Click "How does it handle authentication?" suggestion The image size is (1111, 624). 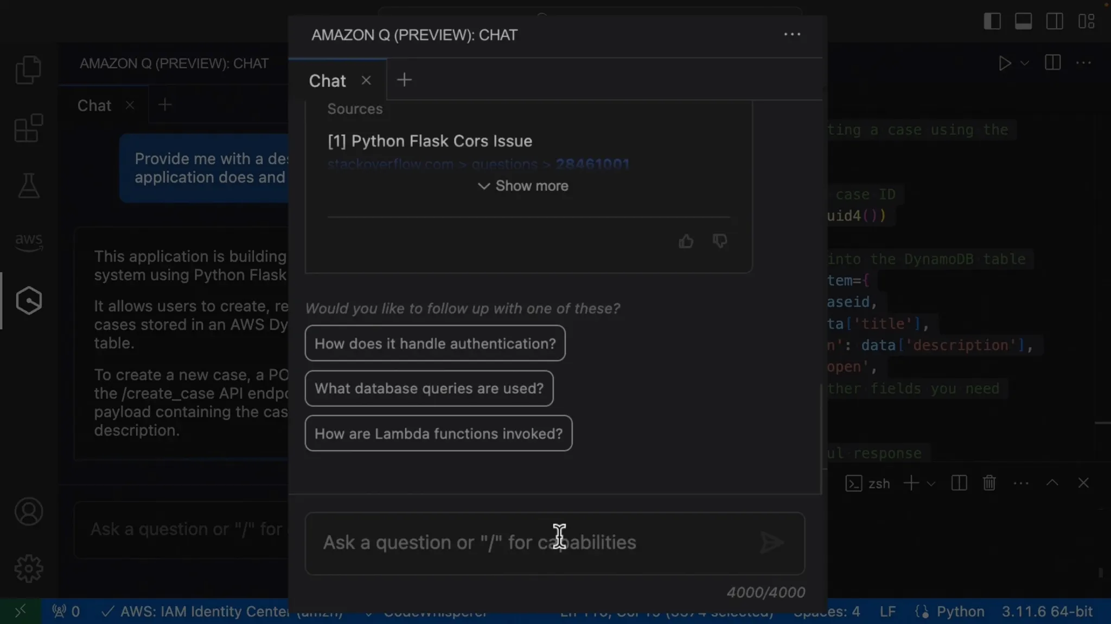pos(435,343)
